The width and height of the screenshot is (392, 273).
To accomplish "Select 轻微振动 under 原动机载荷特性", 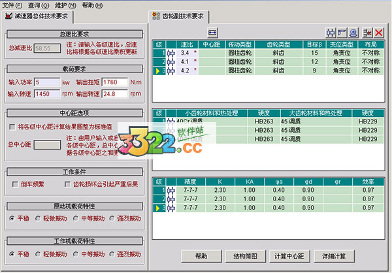I will coord(38,219).
